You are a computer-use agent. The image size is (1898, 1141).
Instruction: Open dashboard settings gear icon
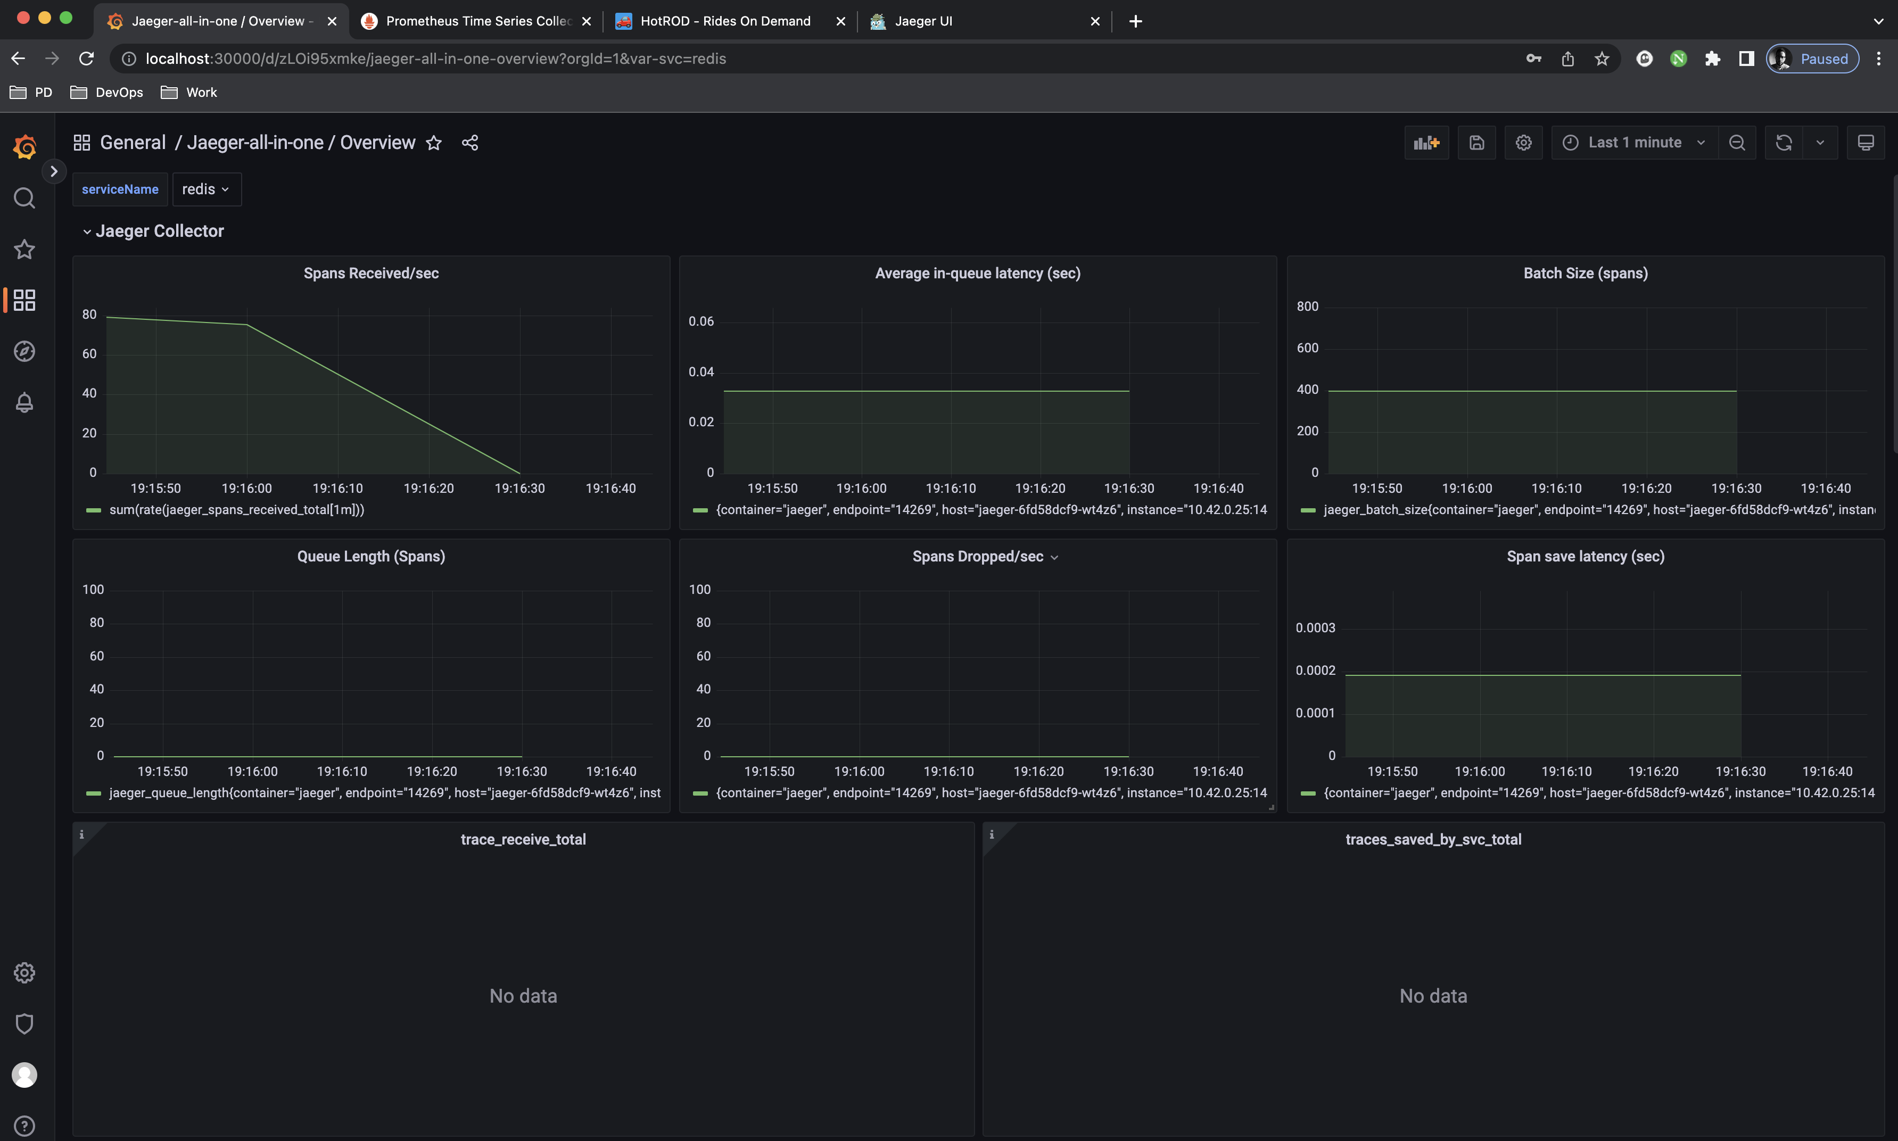[1523, 143]
